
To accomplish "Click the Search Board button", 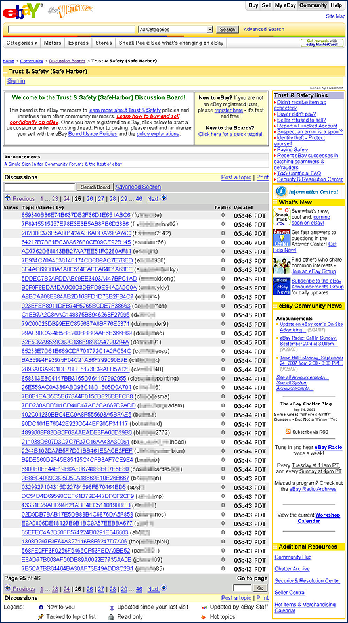I will click(95, 187).
